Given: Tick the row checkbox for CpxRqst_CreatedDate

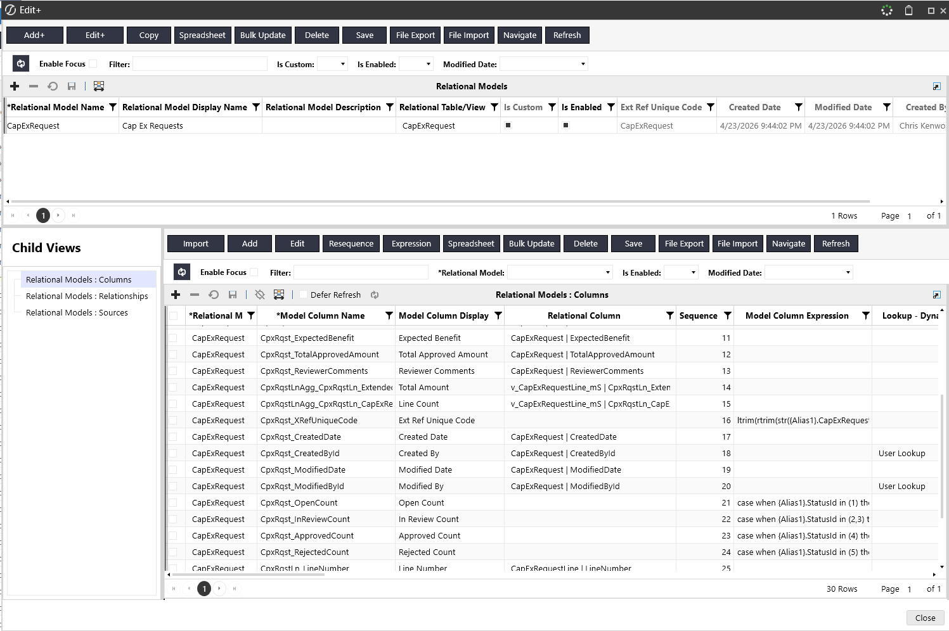Looking at the screenshot, I should (173, 437).
